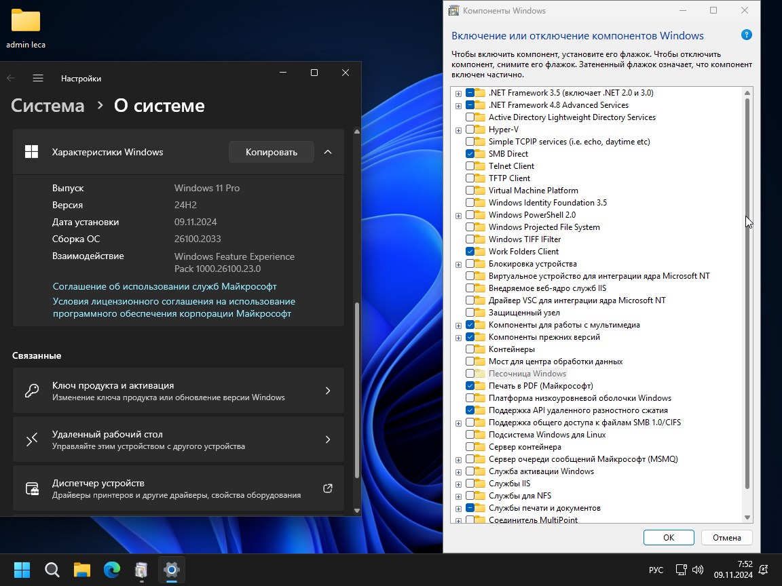The image size is (782, 586).
Task: Enable the Telnet Client checkbox
Action: coord(472,165)
